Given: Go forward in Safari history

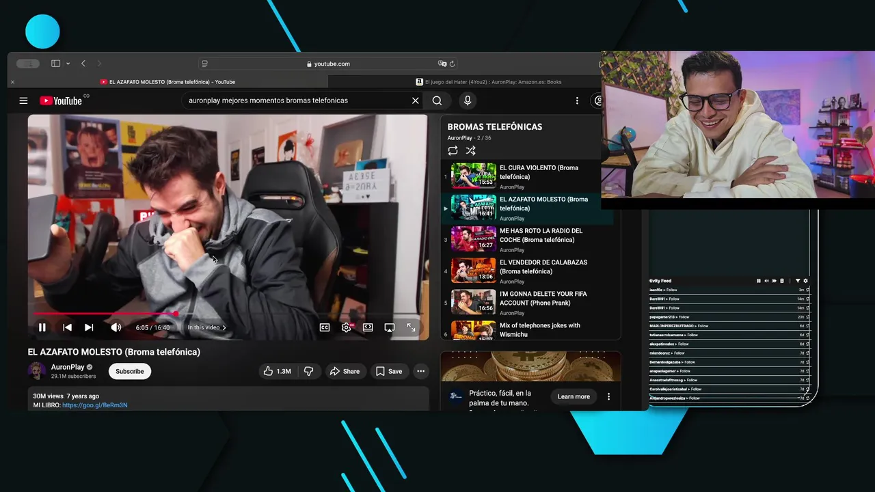Looking at the screenshot, I should coord(100,64).
